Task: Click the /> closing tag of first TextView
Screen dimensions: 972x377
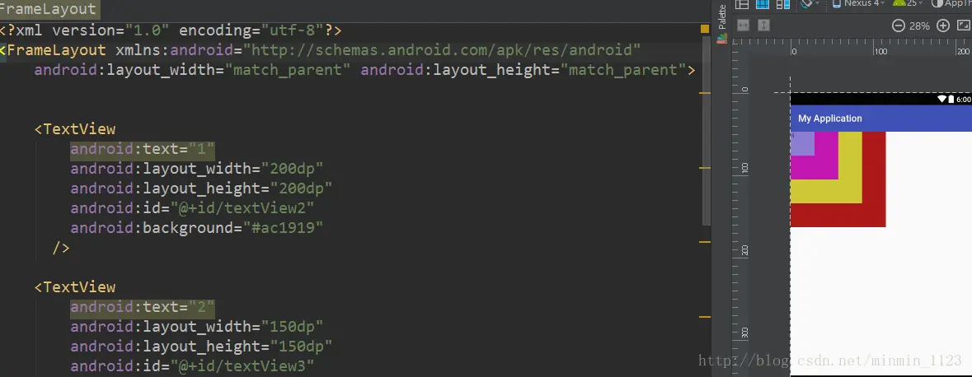Action: coord(61,249)
